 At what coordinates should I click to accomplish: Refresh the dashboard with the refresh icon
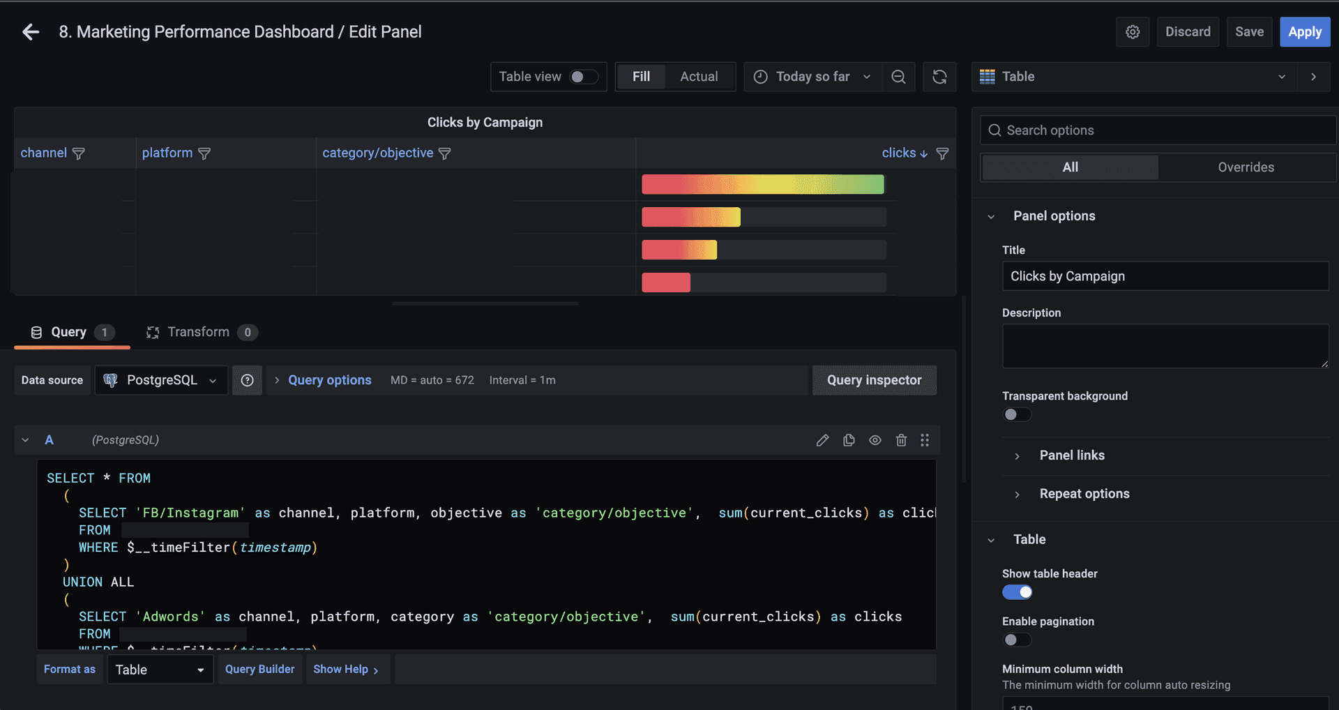(939, 77)
